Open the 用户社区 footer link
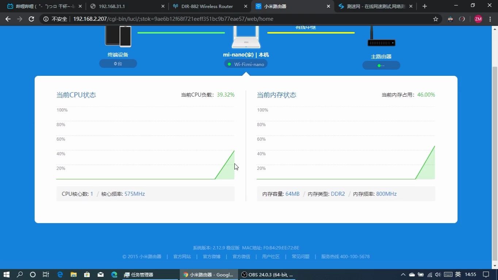Image resolution: width=498 pixels, height=280 pixels. coord(271,256)
